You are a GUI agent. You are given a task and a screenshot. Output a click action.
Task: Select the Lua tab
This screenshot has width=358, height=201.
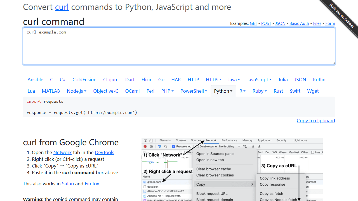click(31, 91)
